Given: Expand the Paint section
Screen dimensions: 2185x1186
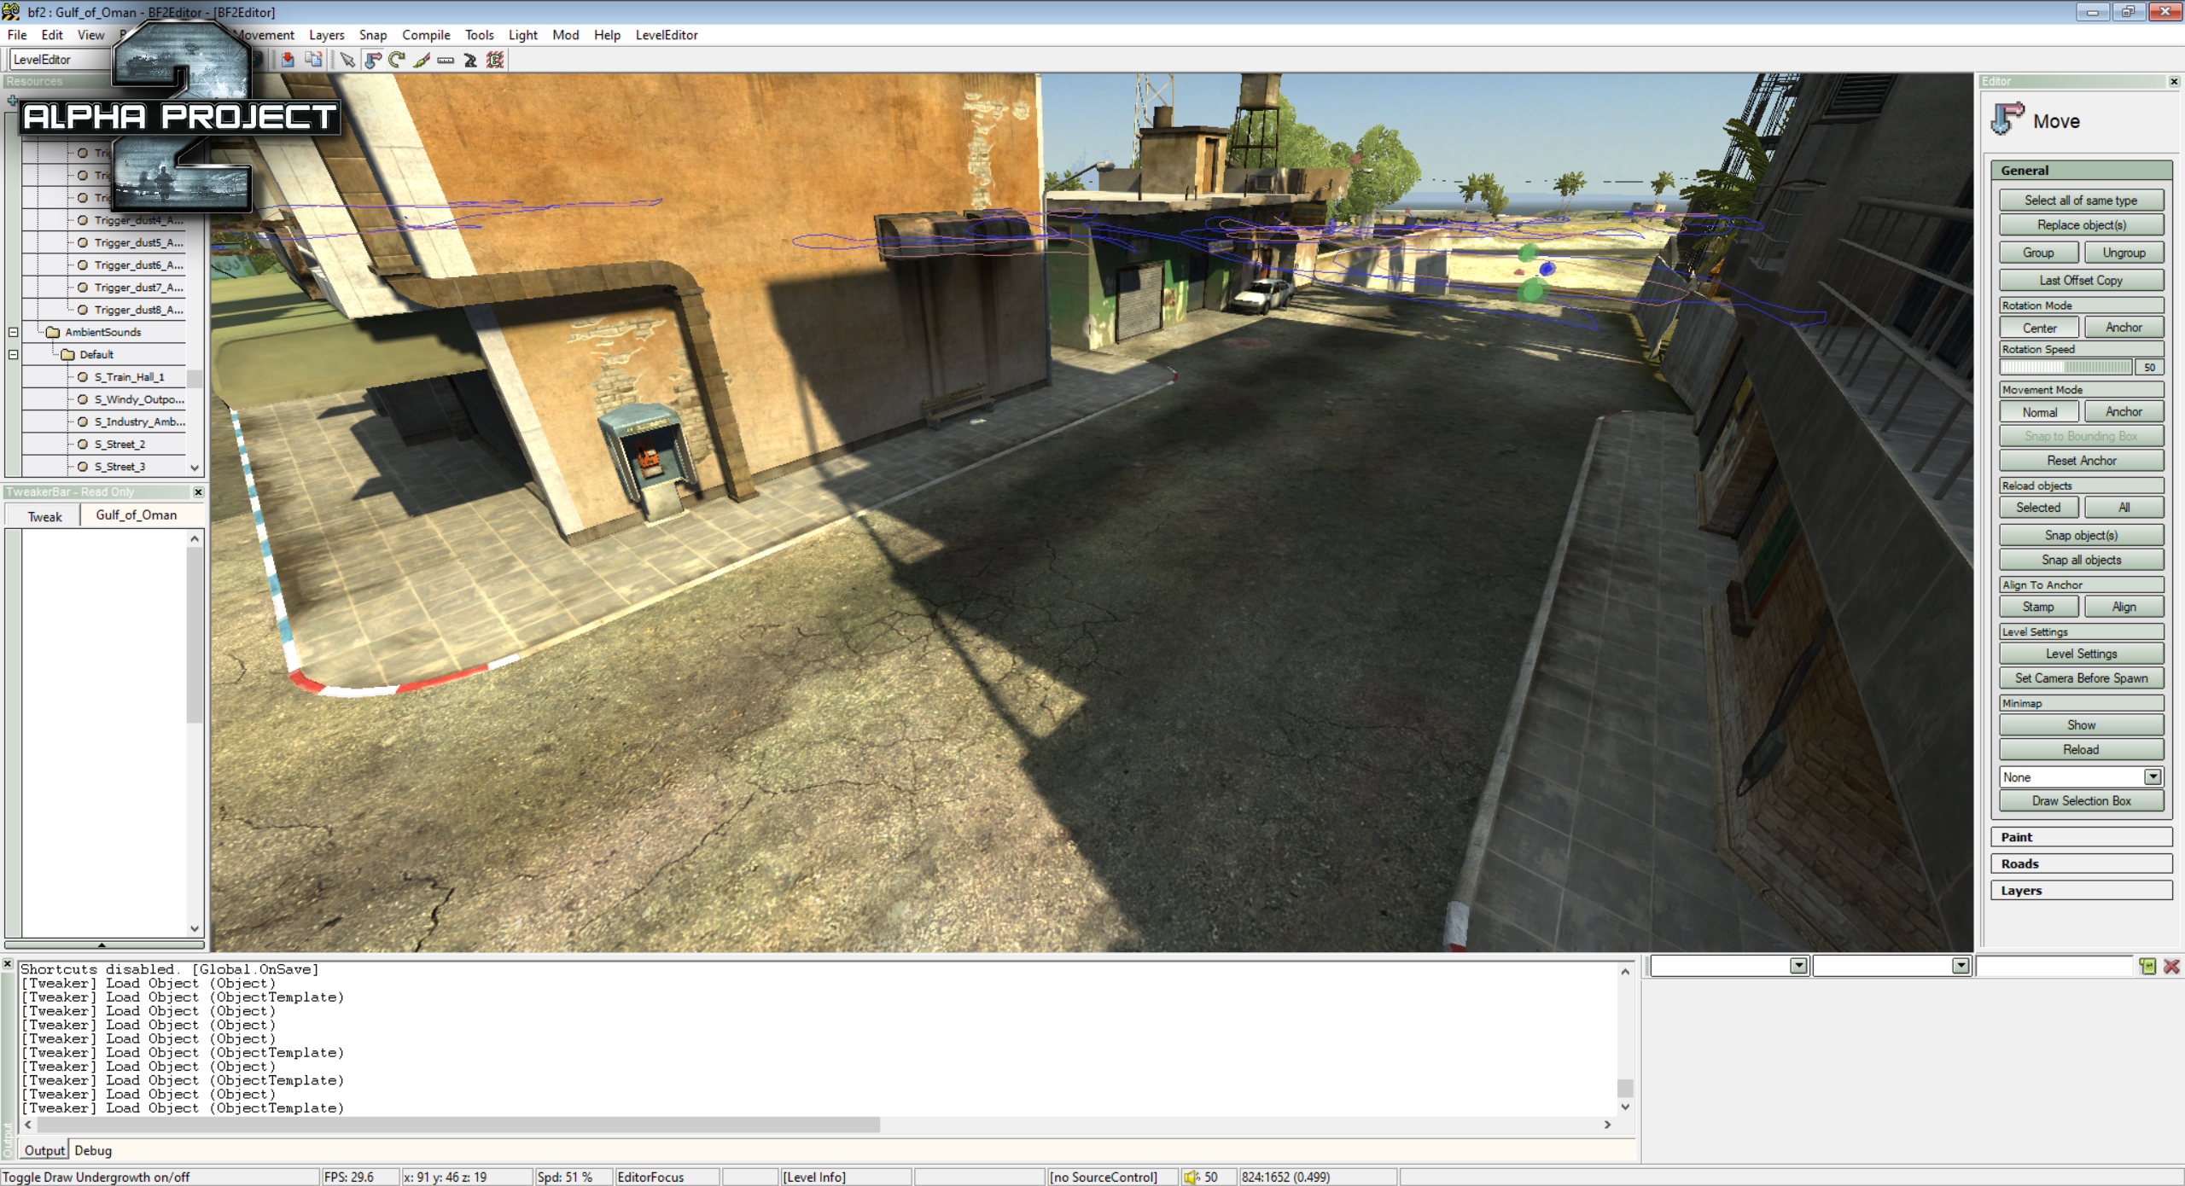Looking at the screenshot, I should [2081, 837].
